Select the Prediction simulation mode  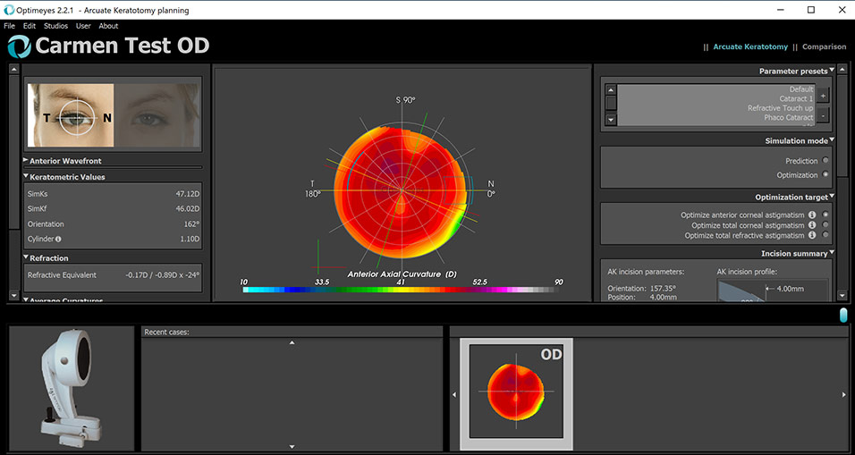point(825,161)
